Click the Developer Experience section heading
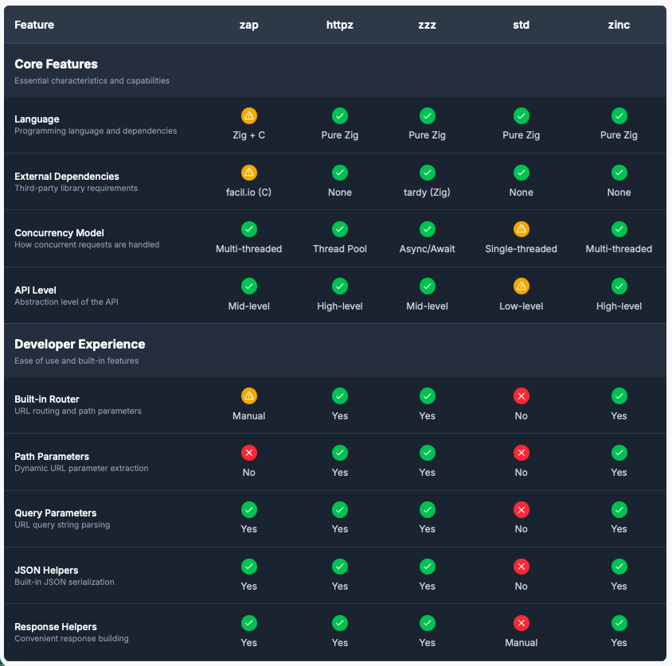Viewport: 672px width, 666px height. [x=80, y=345]
